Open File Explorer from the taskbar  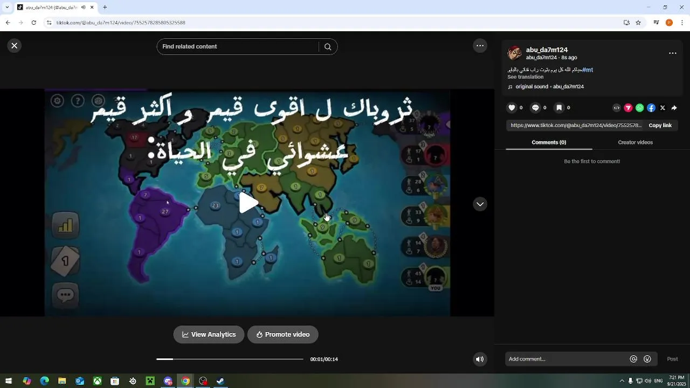click(x=62, y=381)
